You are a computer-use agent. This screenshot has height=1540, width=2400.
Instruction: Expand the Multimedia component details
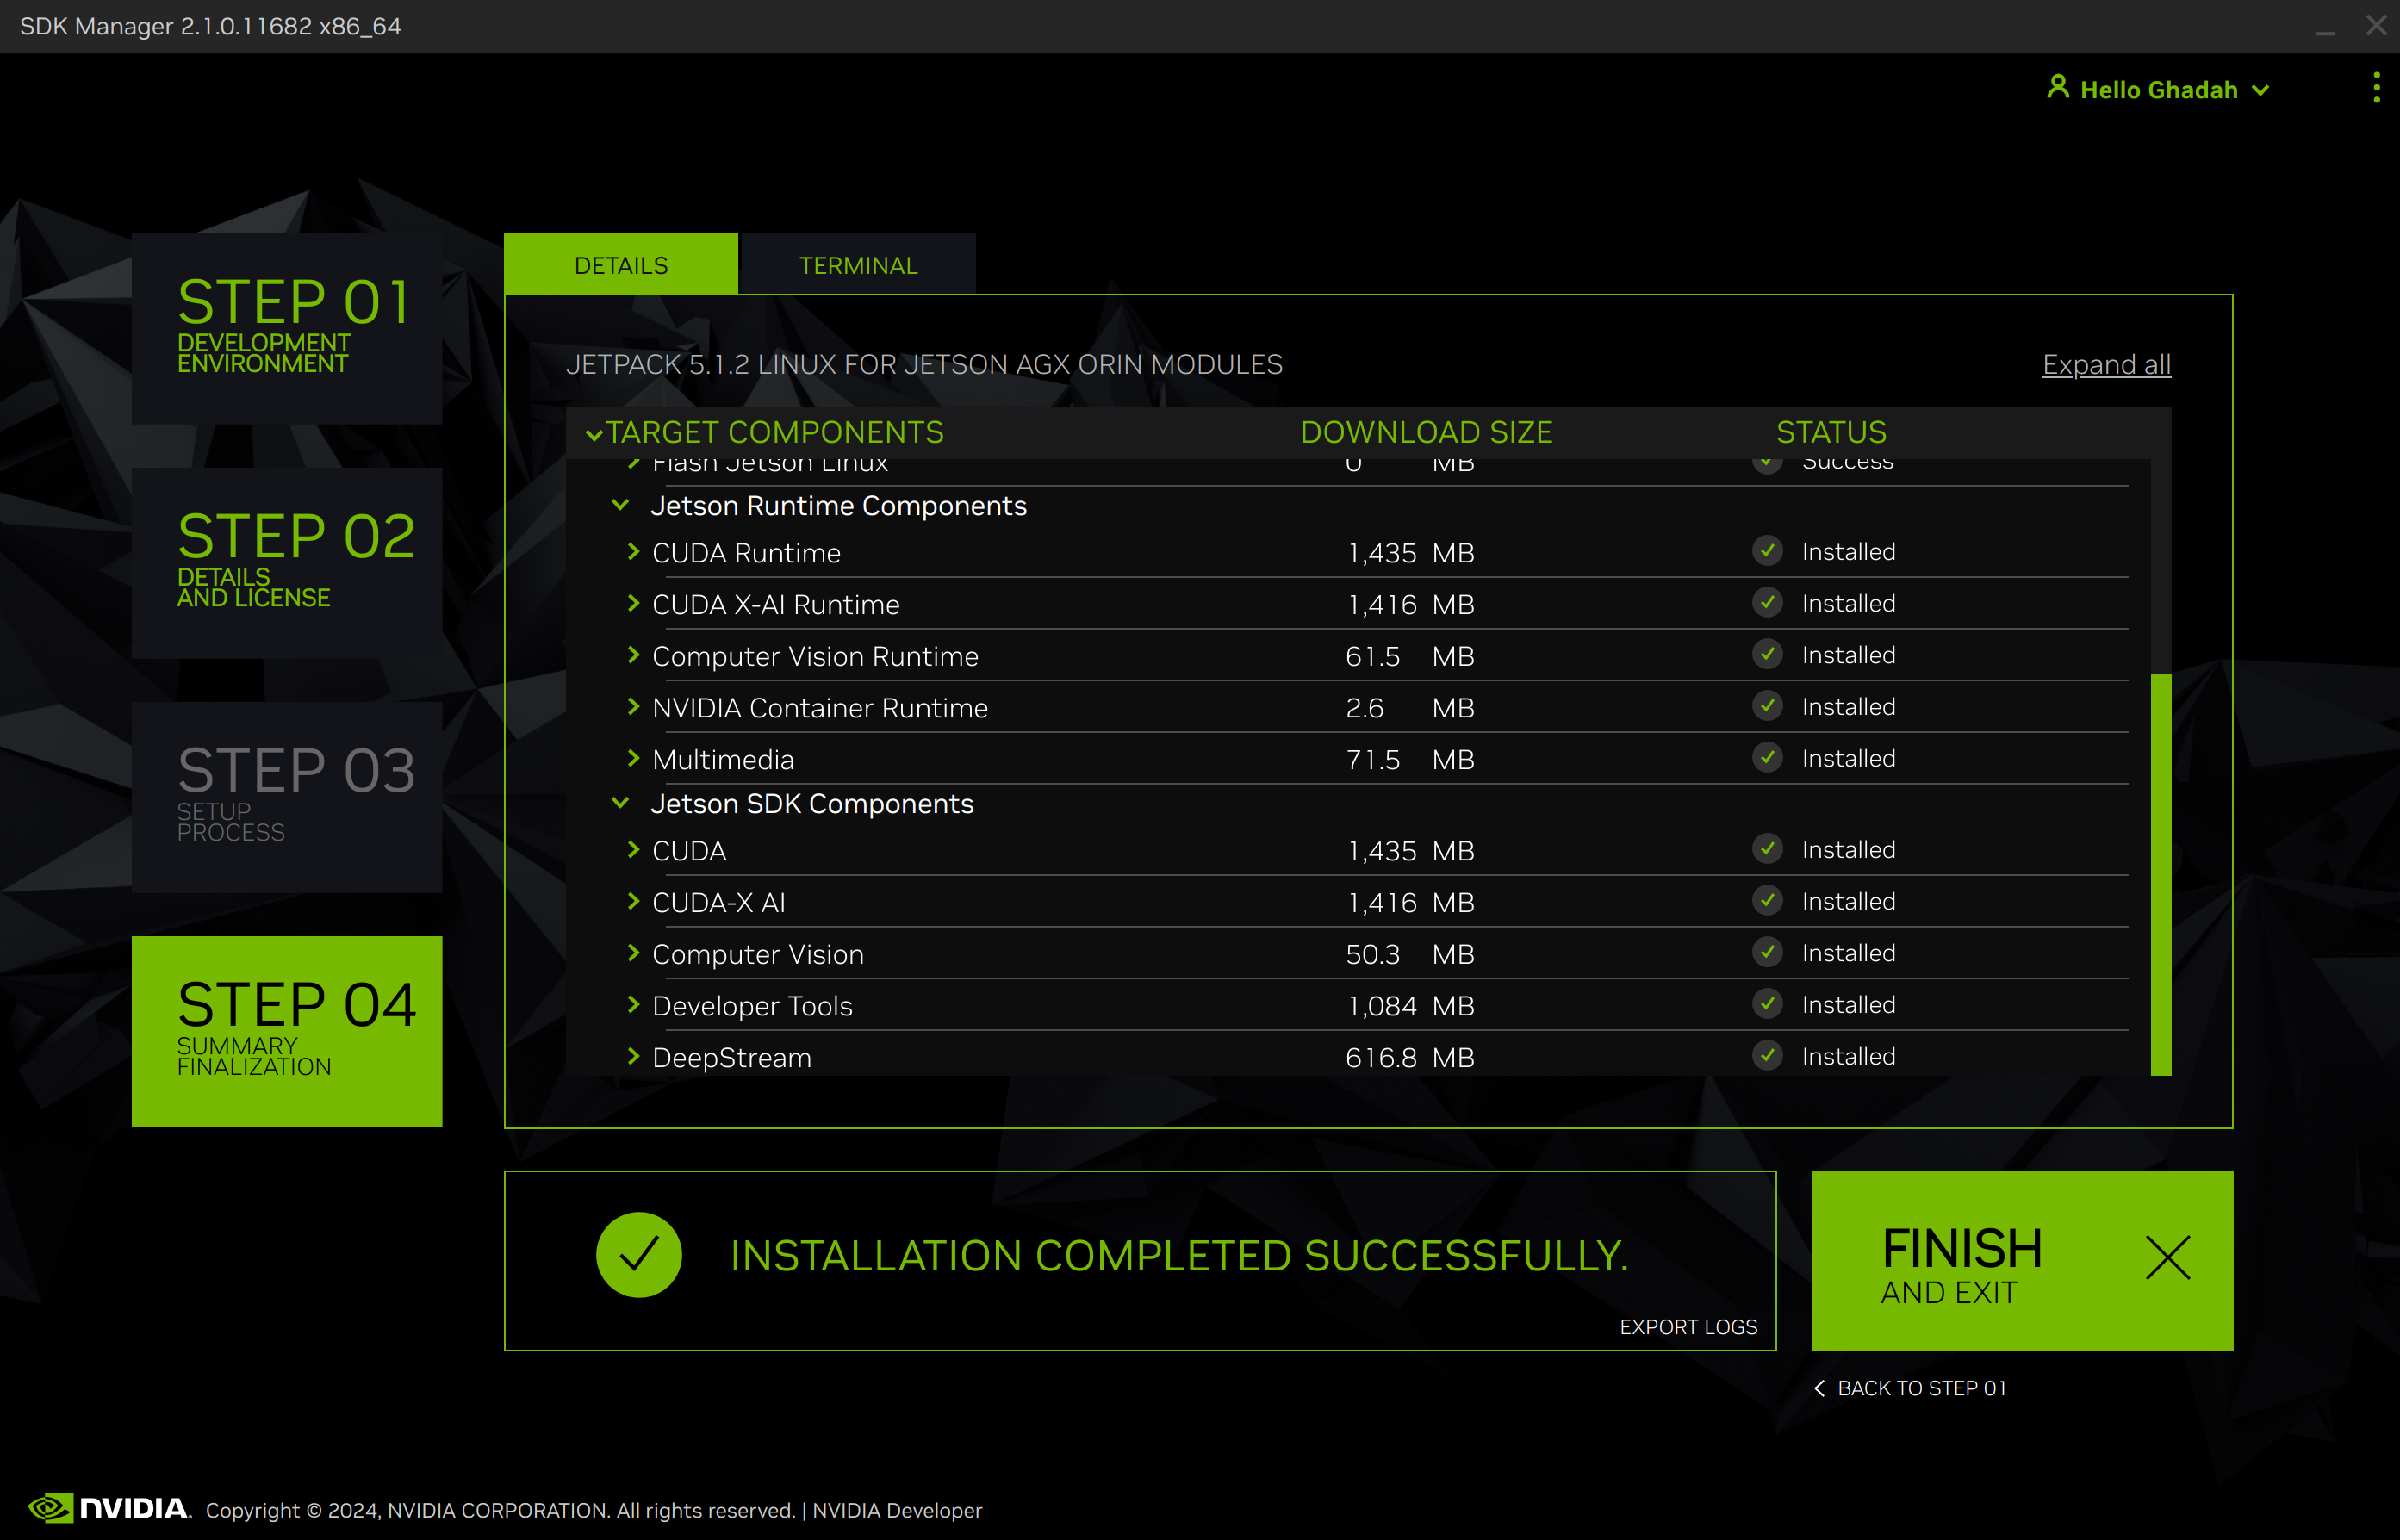[x=633, y=758]
